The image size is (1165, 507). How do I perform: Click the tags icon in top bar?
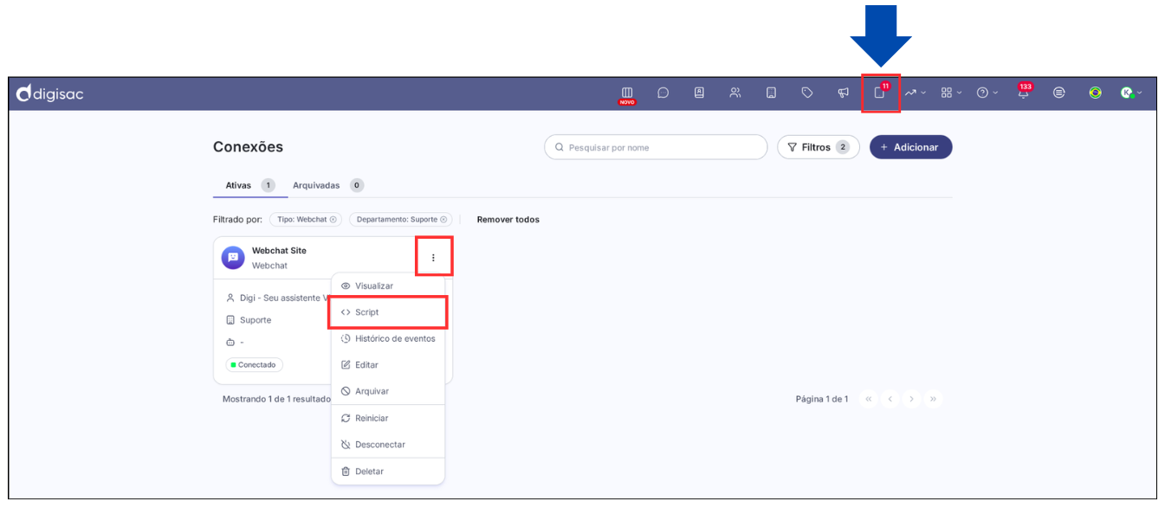tap(807, 93)
